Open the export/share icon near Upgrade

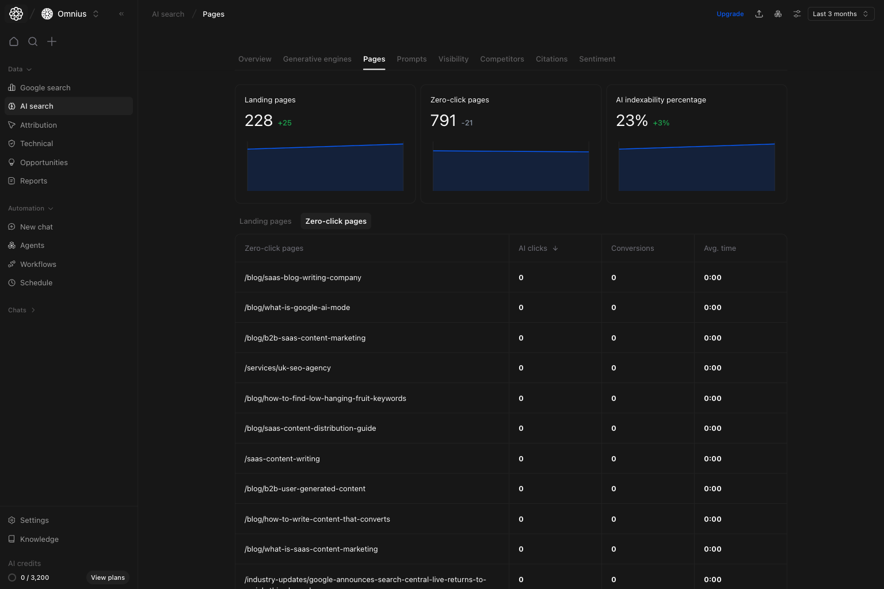[759, 13]
